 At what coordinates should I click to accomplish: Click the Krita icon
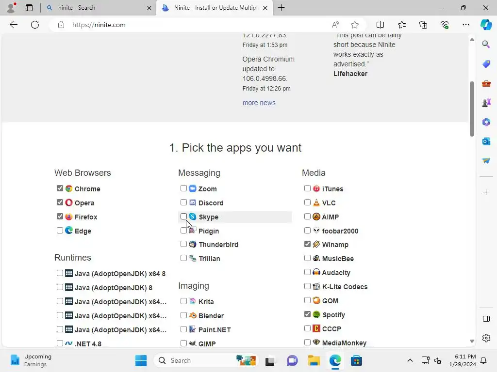pyautogui.click(x=193, y=301)
